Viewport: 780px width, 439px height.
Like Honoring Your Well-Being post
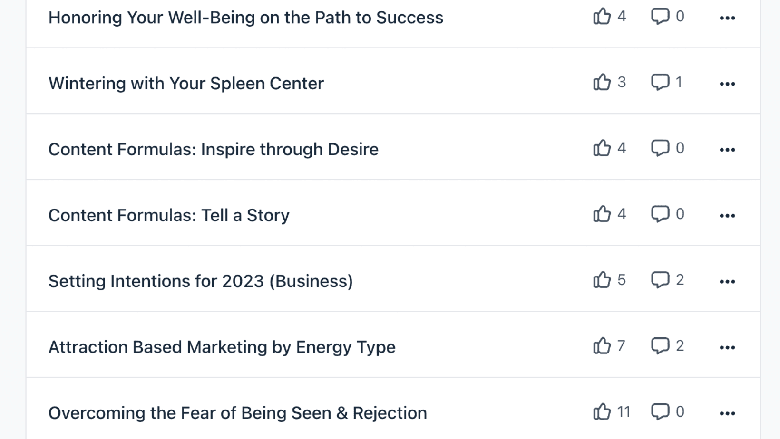point(602,17)
